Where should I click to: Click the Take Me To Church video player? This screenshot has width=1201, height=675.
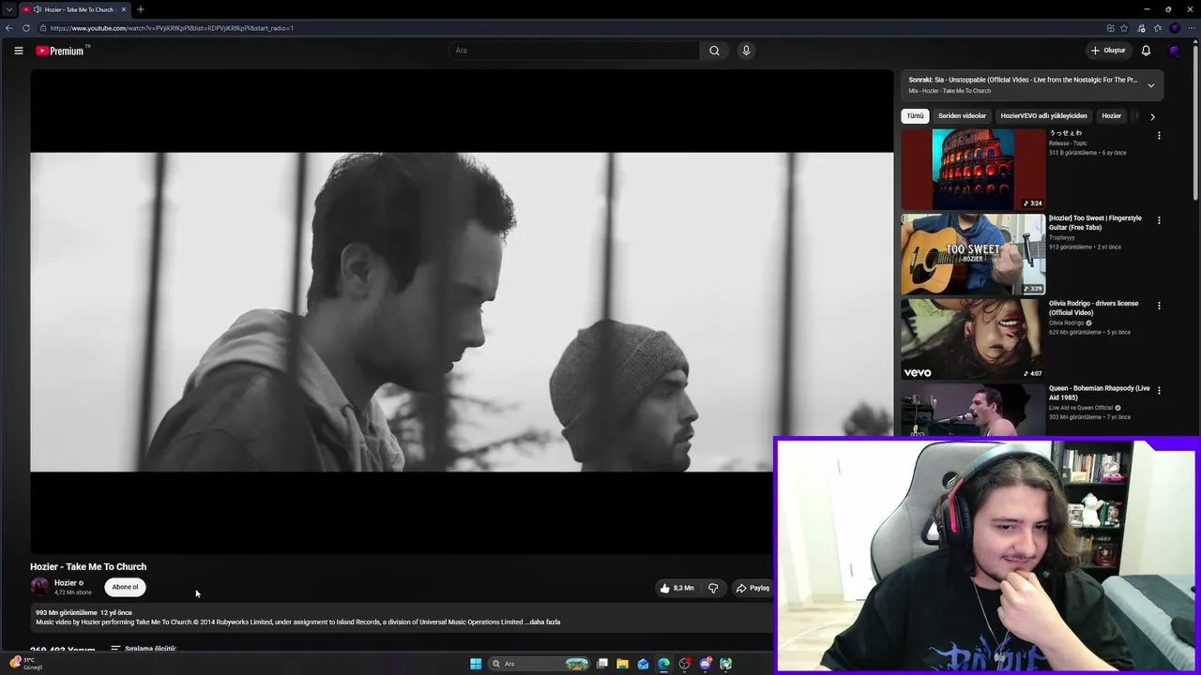[462, 311]
